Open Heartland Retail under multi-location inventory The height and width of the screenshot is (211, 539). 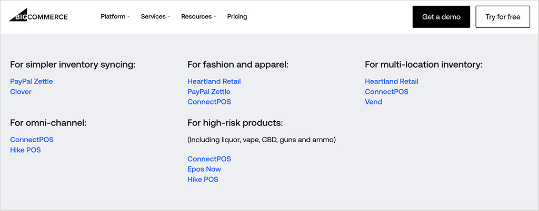(392, 81)
